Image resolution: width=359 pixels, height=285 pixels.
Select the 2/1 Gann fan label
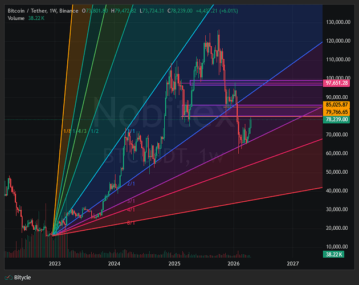point(131,184)
